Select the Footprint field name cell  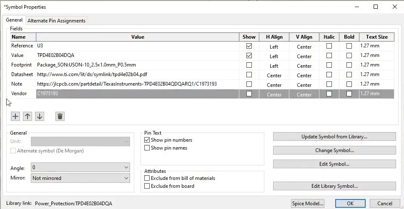point(23,65)
